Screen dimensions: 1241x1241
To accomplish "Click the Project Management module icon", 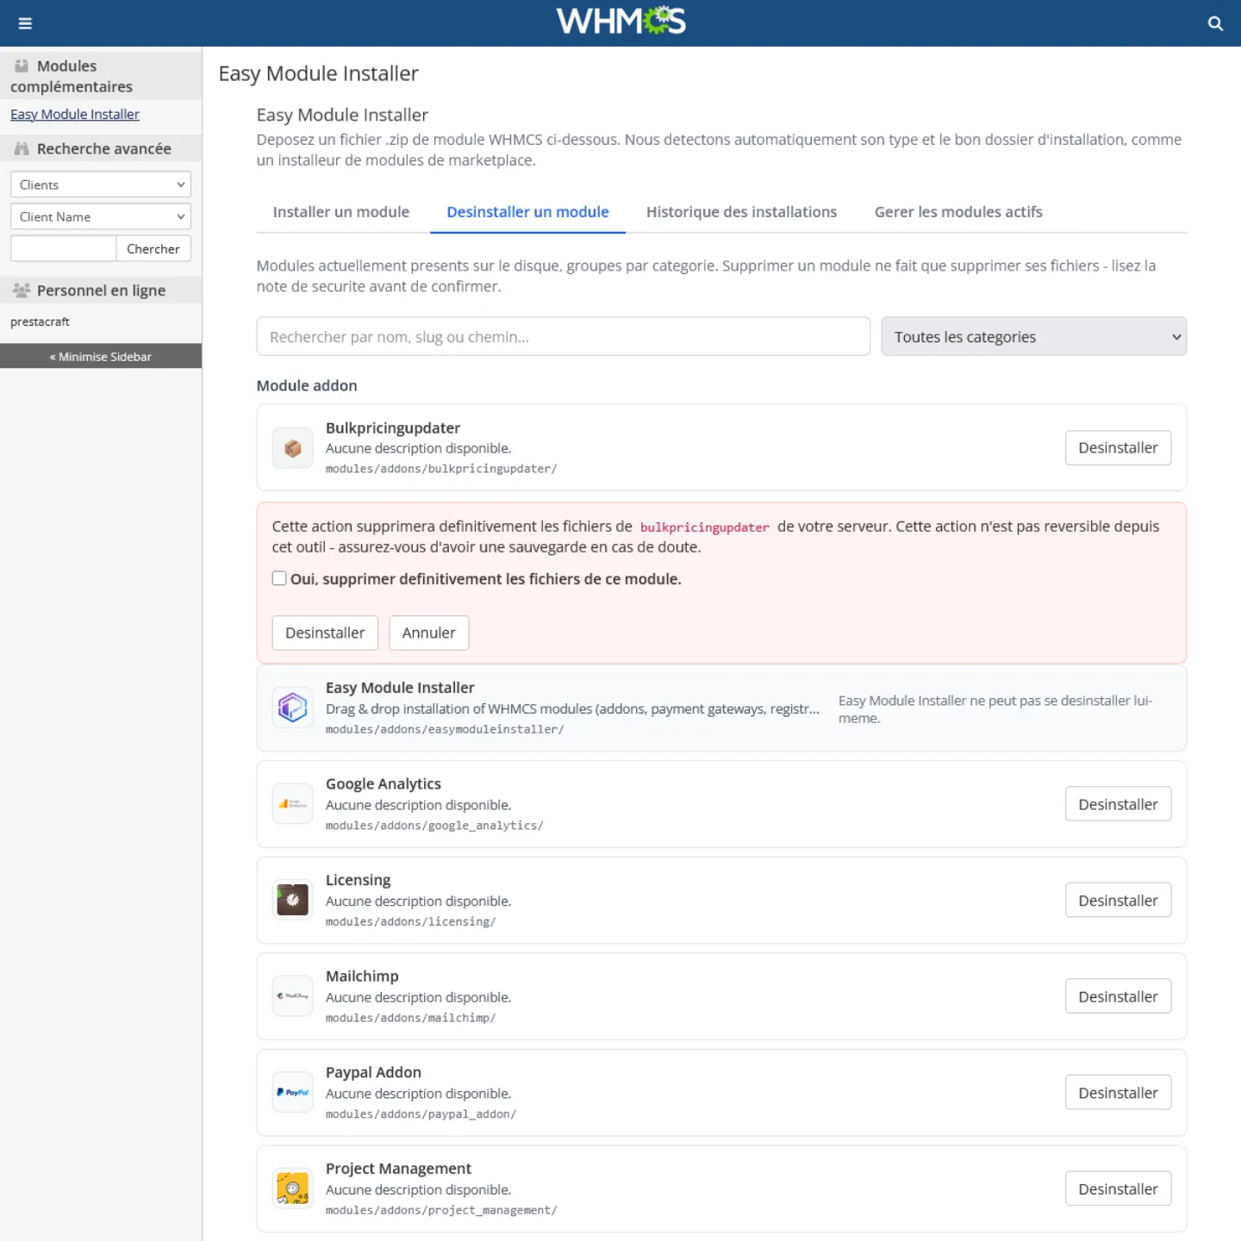I will 293,1189.
